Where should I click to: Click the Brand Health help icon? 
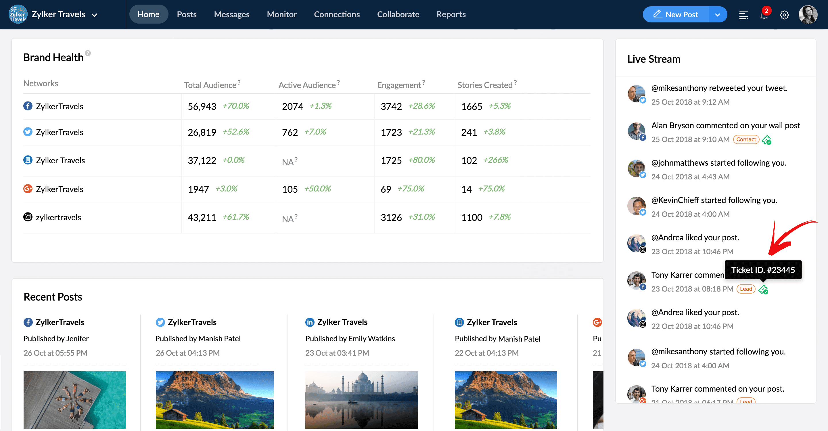point(88,53)
